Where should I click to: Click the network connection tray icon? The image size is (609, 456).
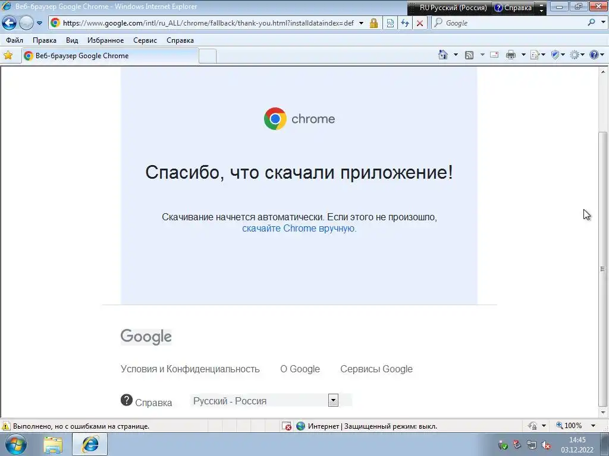point(531,445)
